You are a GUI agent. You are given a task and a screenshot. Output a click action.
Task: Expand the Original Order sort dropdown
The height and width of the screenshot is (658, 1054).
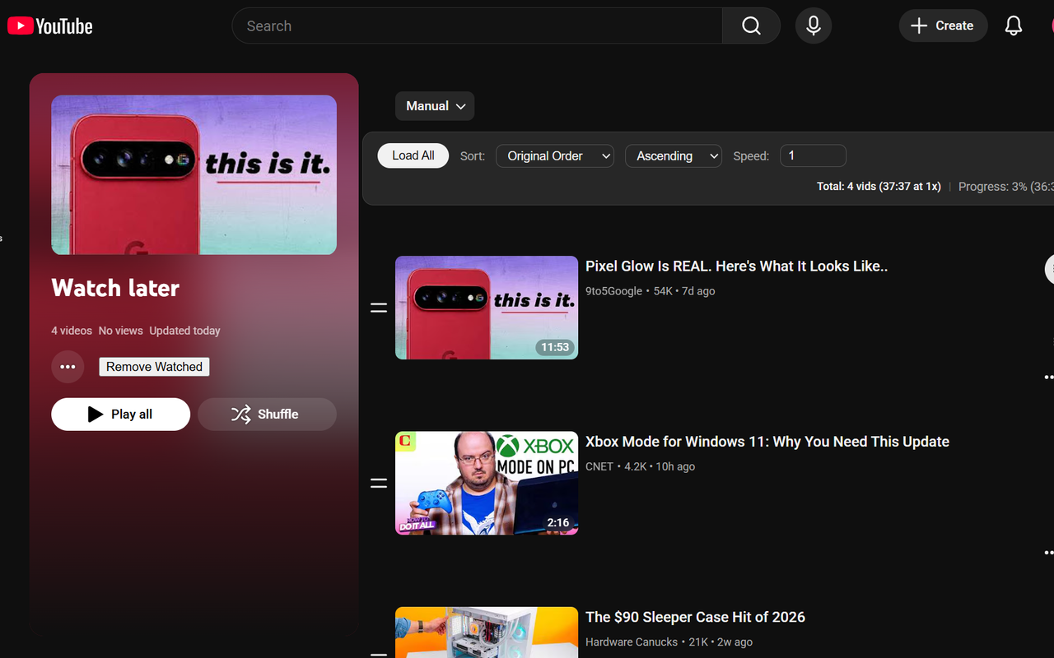[555, 155]
